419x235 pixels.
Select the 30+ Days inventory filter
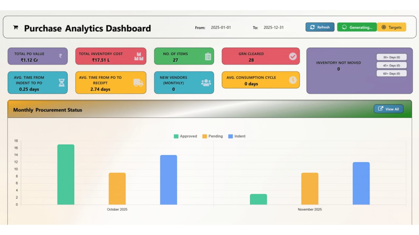coord(392,57)
